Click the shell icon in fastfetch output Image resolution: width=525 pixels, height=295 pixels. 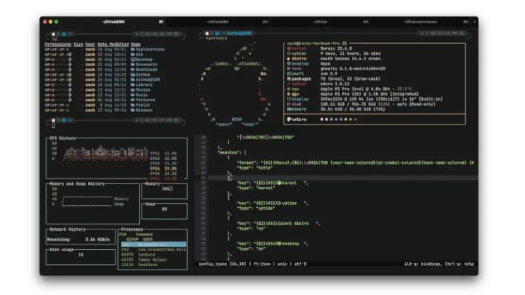click(289, 74)
